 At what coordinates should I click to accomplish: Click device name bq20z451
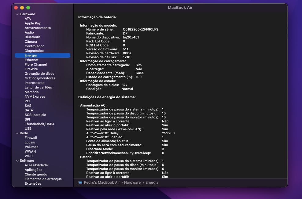pos(131,37)
